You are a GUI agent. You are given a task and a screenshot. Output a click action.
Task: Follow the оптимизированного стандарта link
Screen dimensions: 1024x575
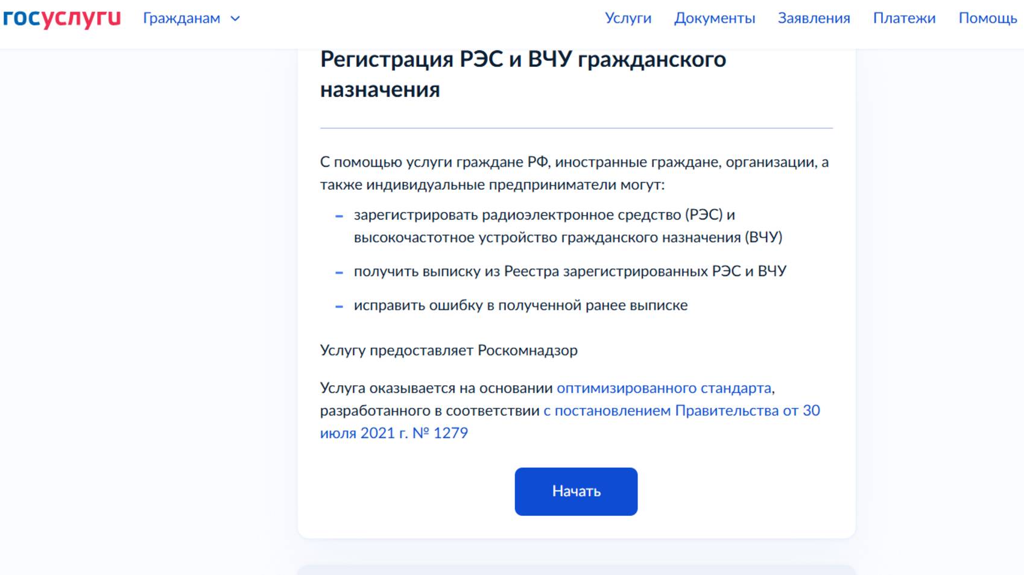(x=663, y=388)
